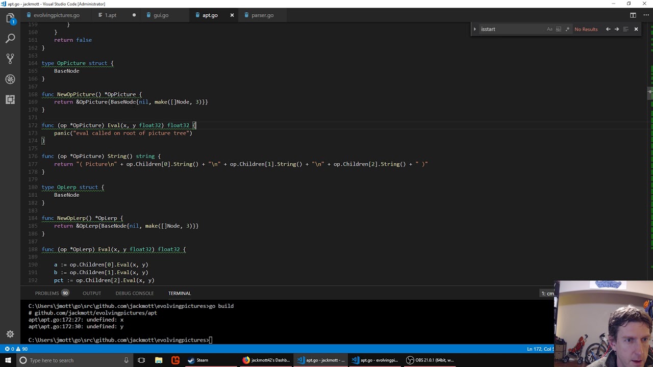Open the Output panel tab

92,293
